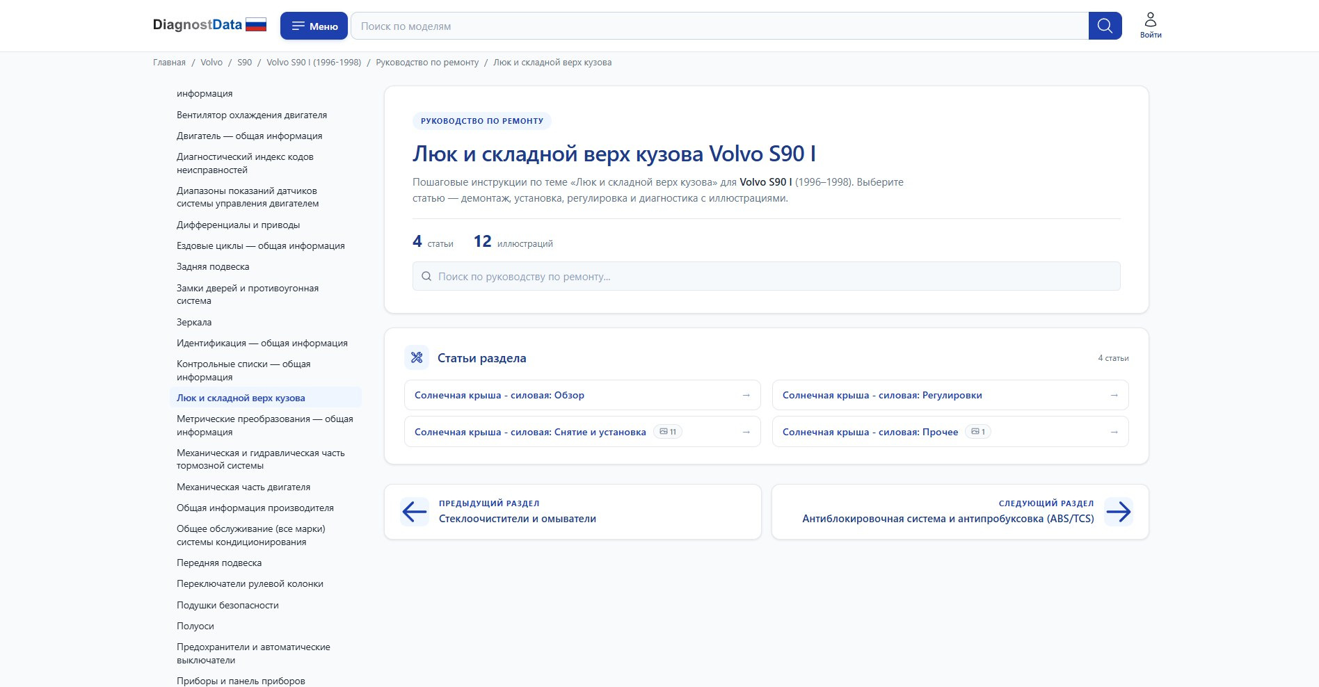Click the repair manual search field
This screenshot has width=1319, height=687.
pyautogui.click(x=766, y=276)
